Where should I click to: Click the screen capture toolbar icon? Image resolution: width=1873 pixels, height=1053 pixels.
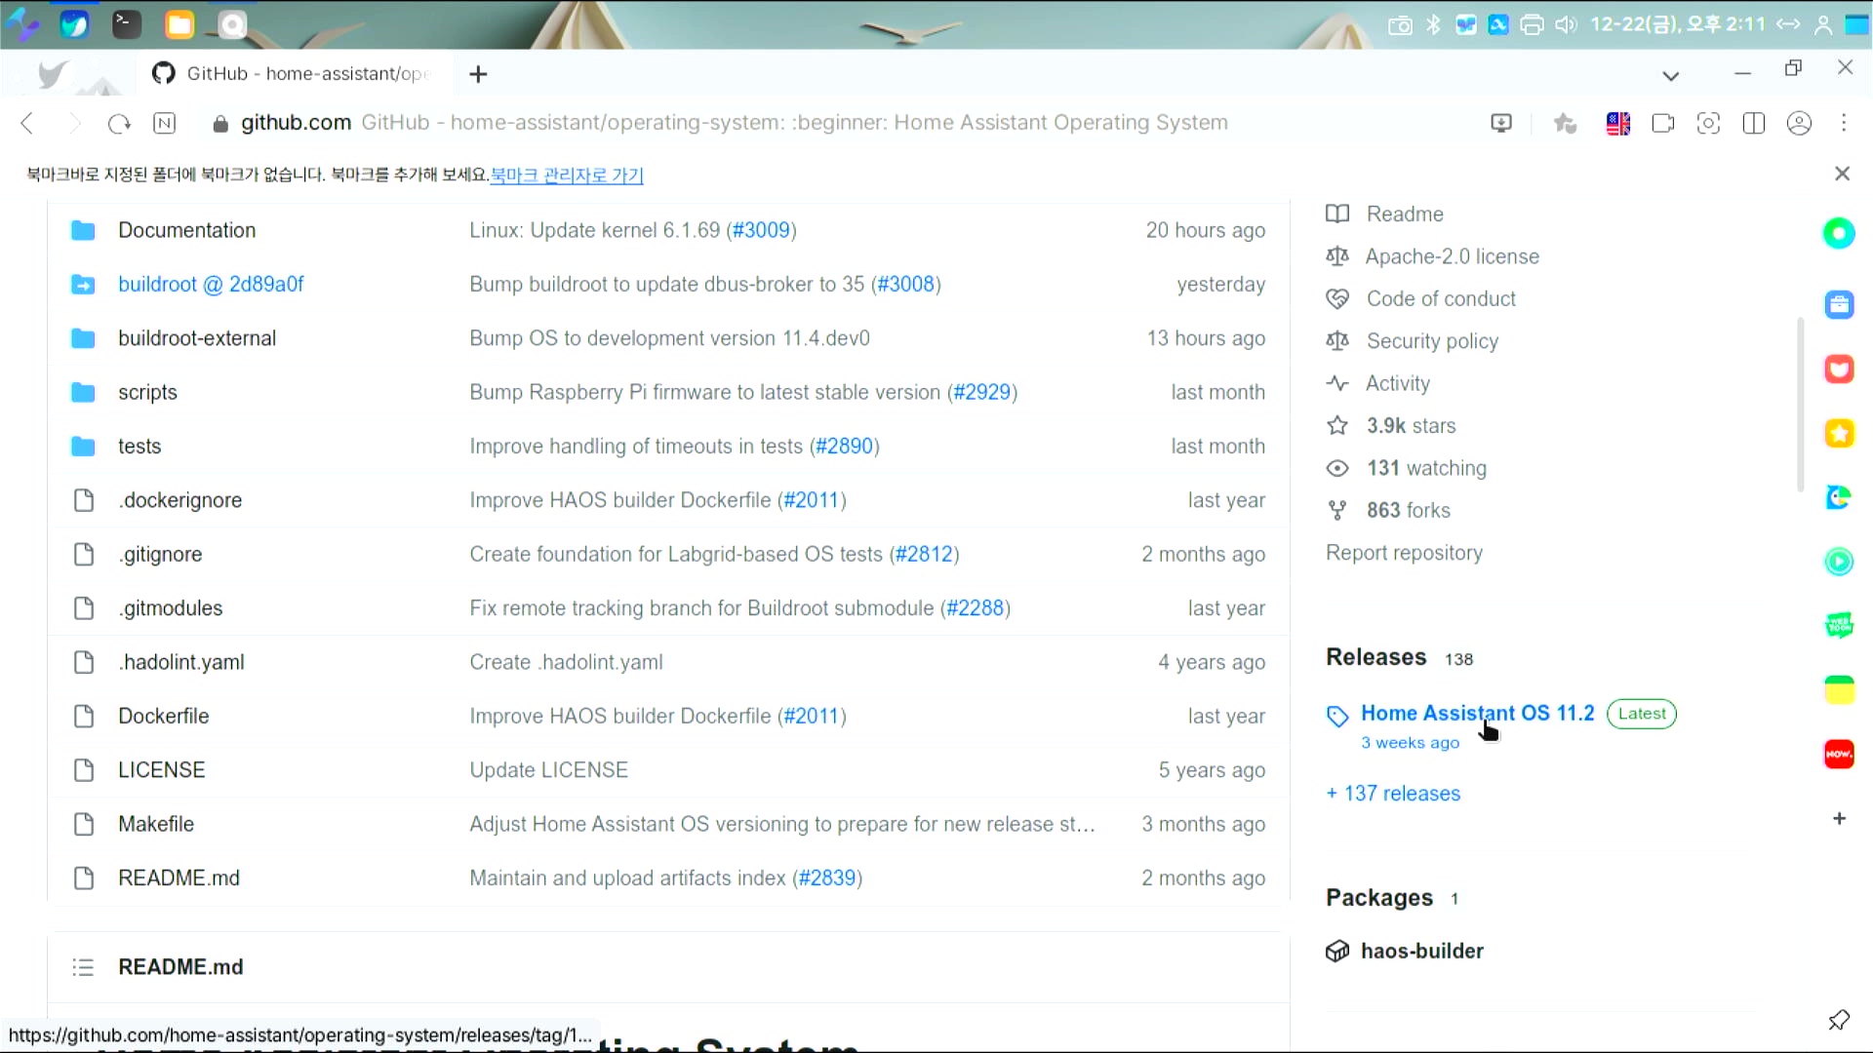tap(1708, 124)
